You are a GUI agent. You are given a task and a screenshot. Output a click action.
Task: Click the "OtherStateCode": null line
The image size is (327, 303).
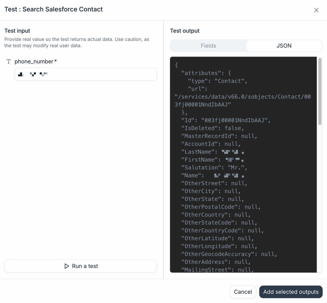[219, 222]
